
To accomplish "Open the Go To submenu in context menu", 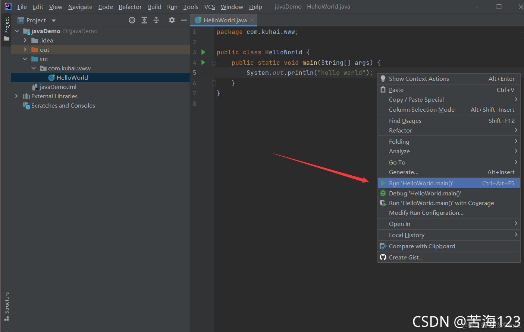I will [x=449, y=162].
